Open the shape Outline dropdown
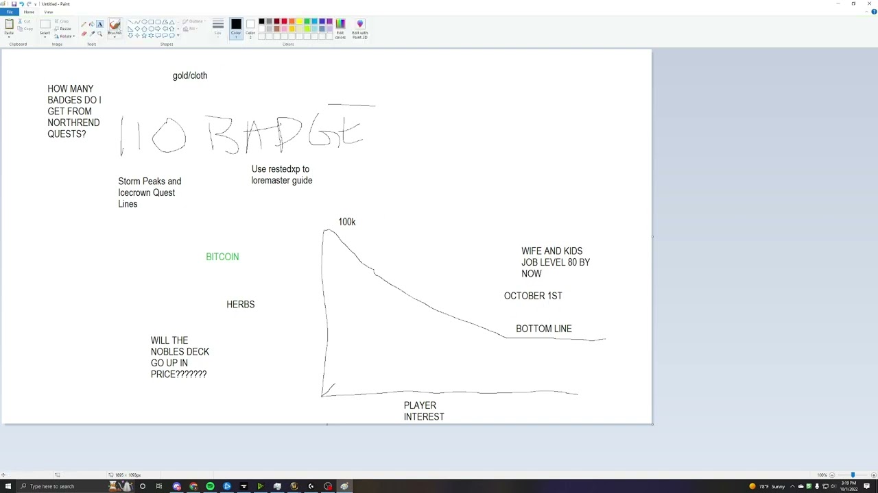The image size is (878, 493). coord(193,21)
